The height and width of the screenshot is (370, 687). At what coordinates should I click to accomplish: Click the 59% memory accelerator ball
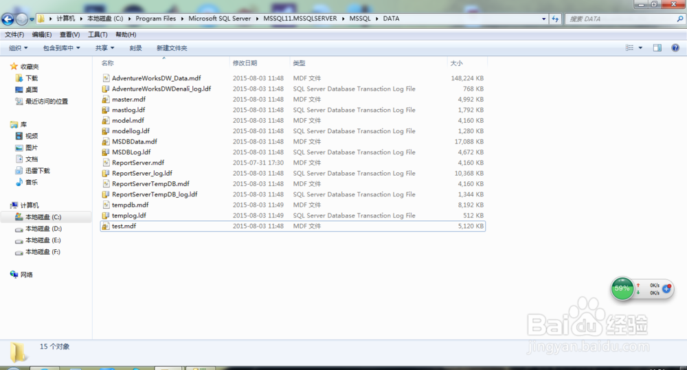point(622,288)
